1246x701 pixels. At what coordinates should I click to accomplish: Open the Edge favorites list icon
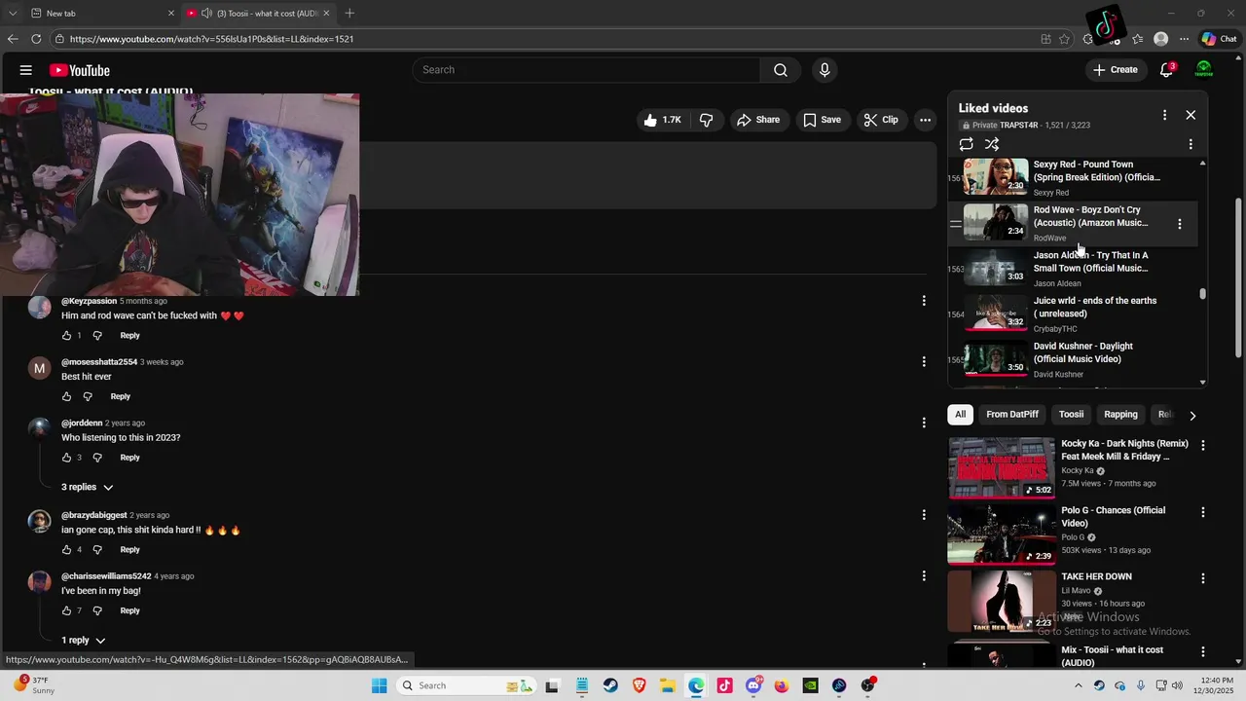point(1138,39)
